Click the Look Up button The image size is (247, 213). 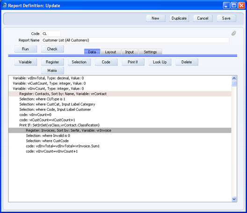[160, 62]
